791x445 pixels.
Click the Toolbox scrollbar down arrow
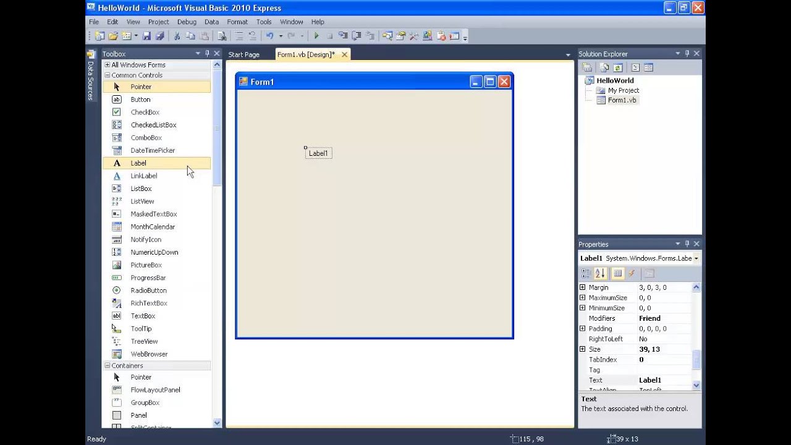point(217,423)
